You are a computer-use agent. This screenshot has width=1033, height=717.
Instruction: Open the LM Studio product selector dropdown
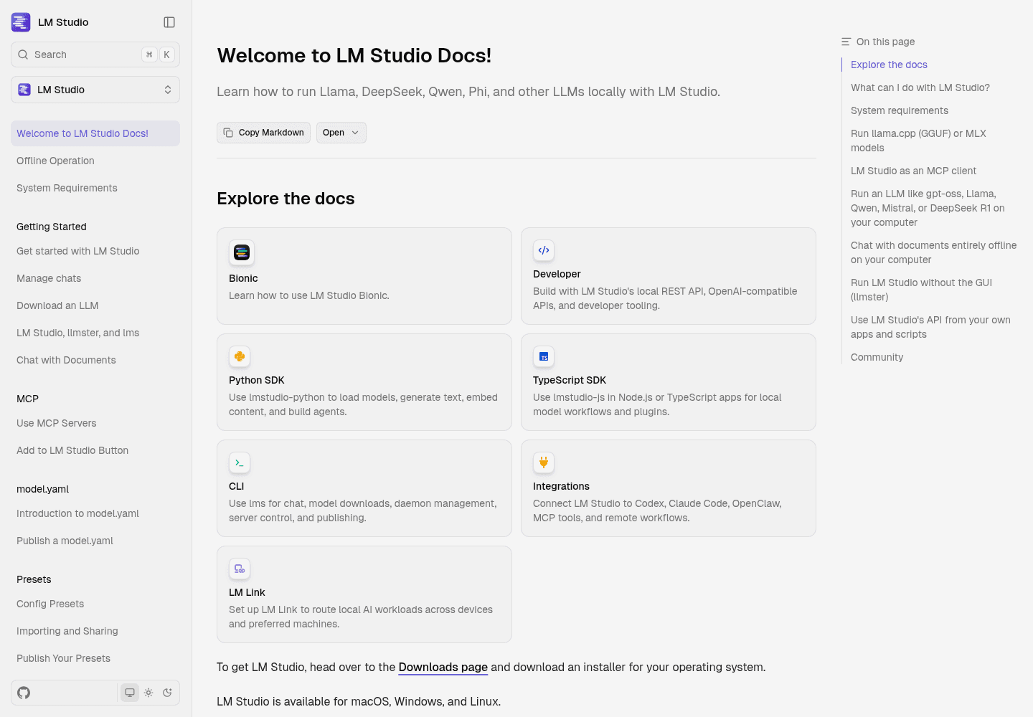pyautogui.click(x=95, y=90)
